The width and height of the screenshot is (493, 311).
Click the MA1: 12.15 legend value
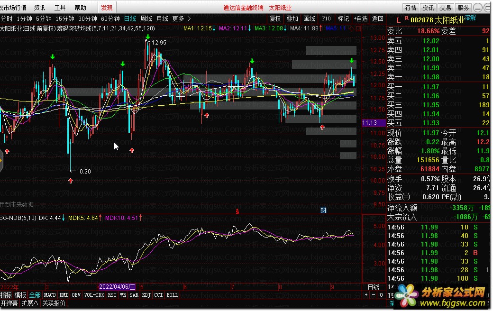click(198, 28)
